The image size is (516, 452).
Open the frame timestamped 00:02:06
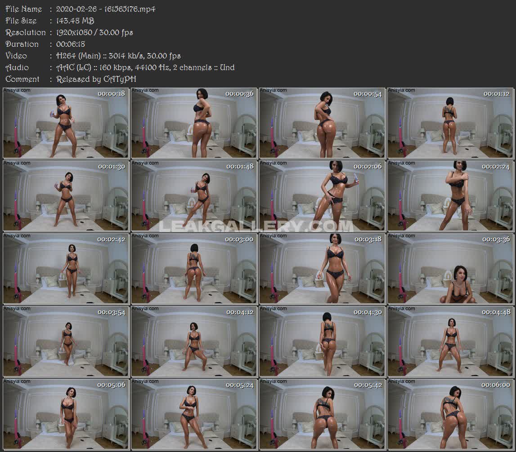(322, 195)
